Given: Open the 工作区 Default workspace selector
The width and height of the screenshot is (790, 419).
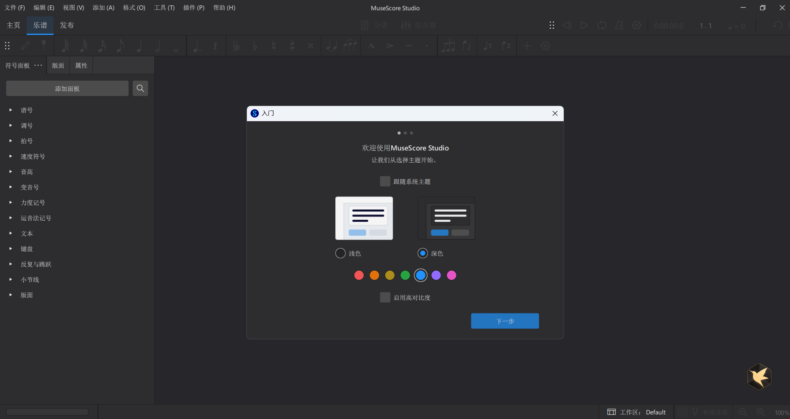Looking at the screenshot, I should click(637, 412).
